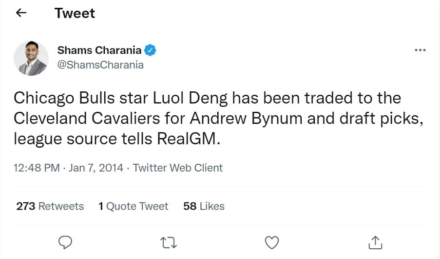The height and width of the screenshot is (259, 440).
Task: Go back using the left arrow
Action: (20, 13)
